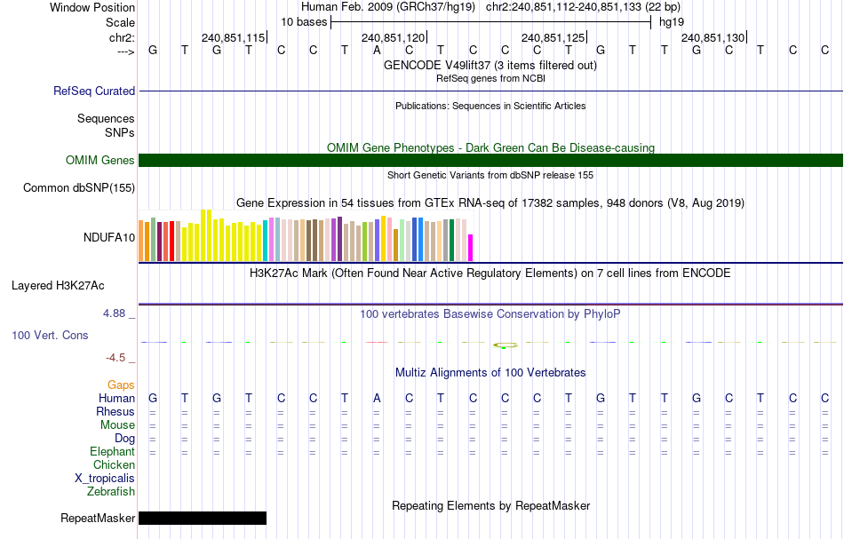Click the OMIM Gene Phenotypes title text
Viewport: 844px width, 539px height.
tap(490, 148)
